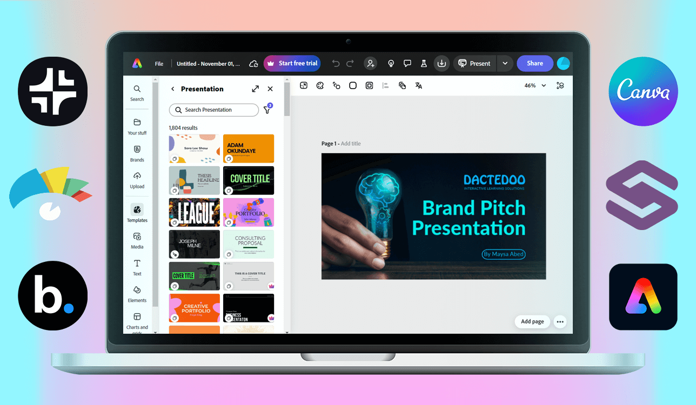Screen dimensions: 696x405
Task: Open the rounded square shape icon
Action: click(x=353, y=85)
